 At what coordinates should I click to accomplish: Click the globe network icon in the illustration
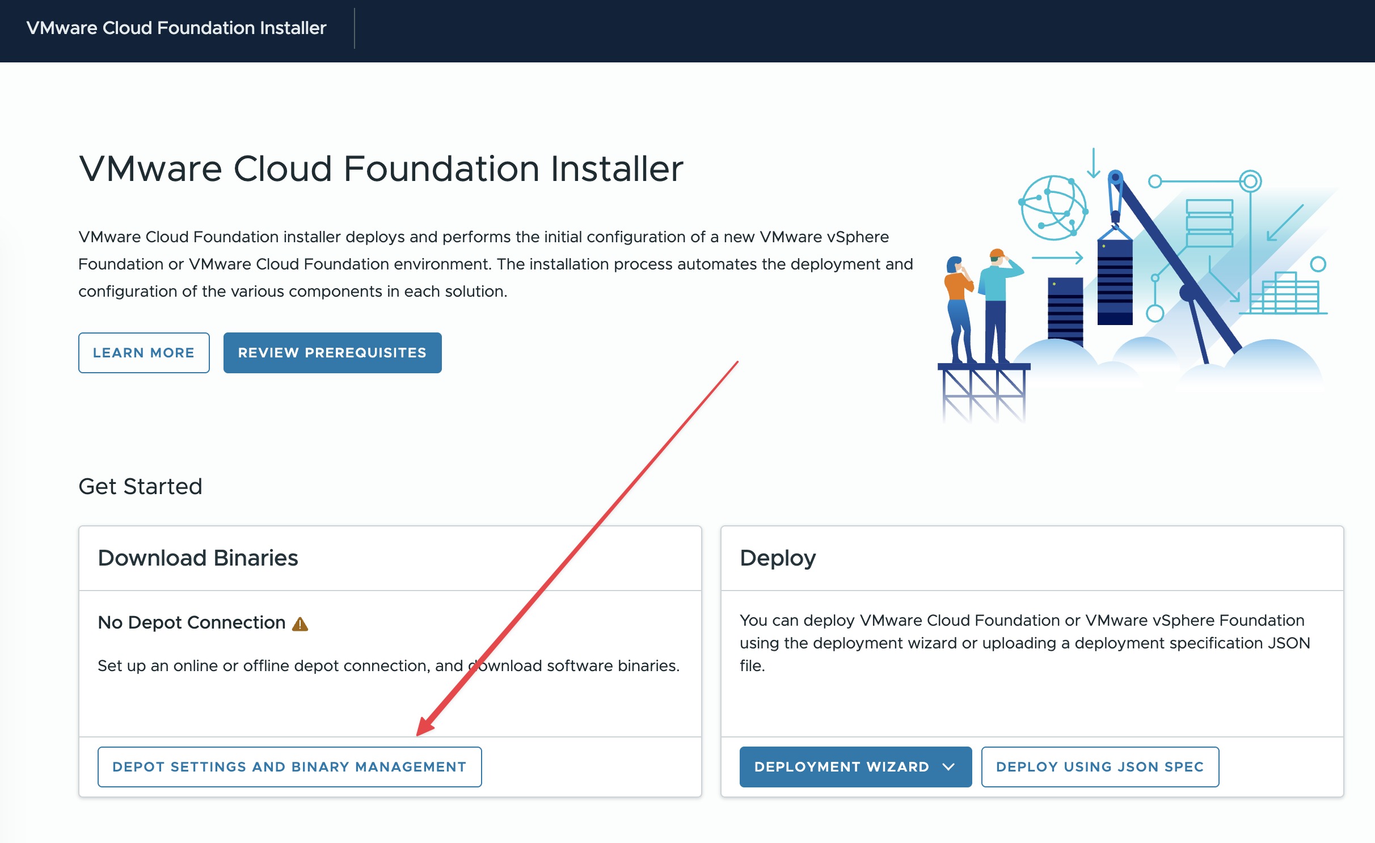(x=1053, y=208)
